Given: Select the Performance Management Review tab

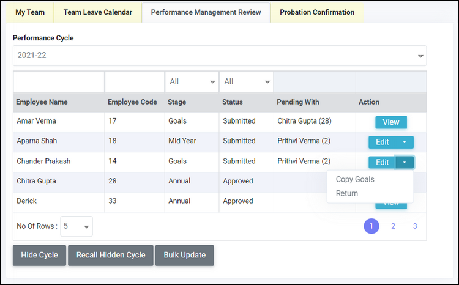Looking at the screenshot, I should [206, 12].
